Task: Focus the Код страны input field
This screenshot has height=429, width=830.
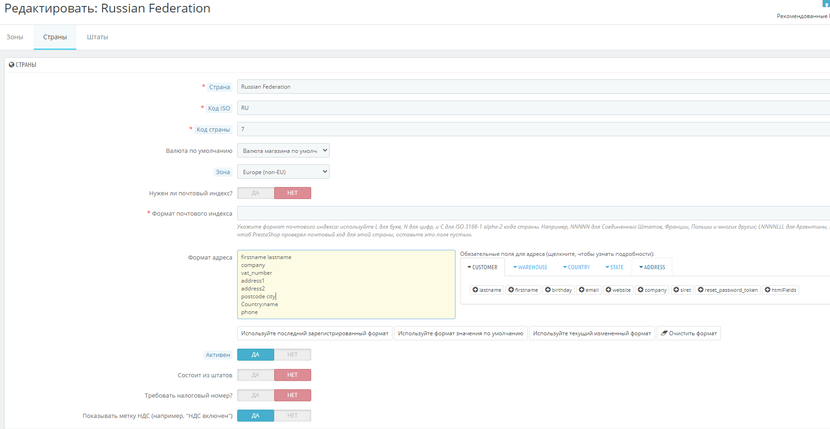Action: pos(534,129)
